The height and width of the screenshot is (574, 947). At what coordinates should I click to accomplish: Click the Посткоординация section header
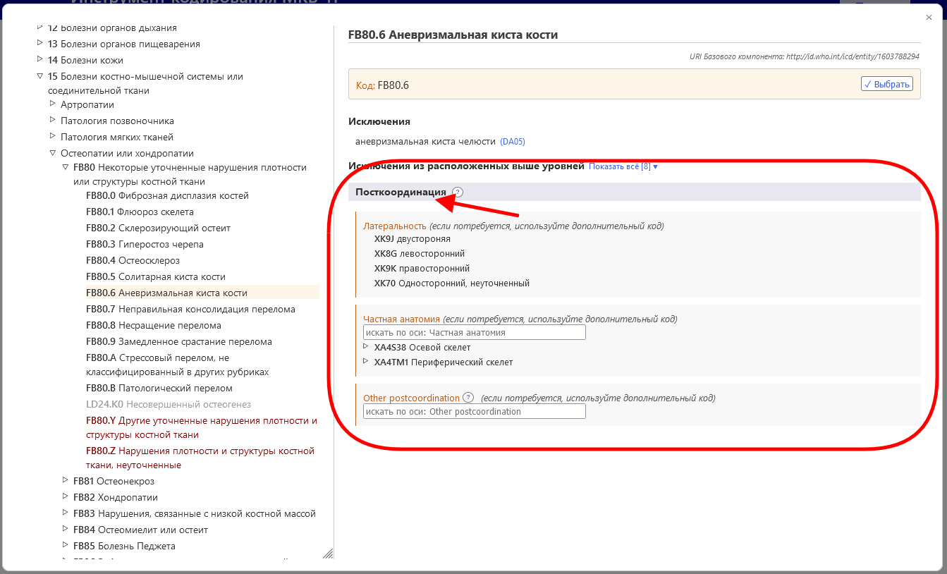tap(401, 192)
